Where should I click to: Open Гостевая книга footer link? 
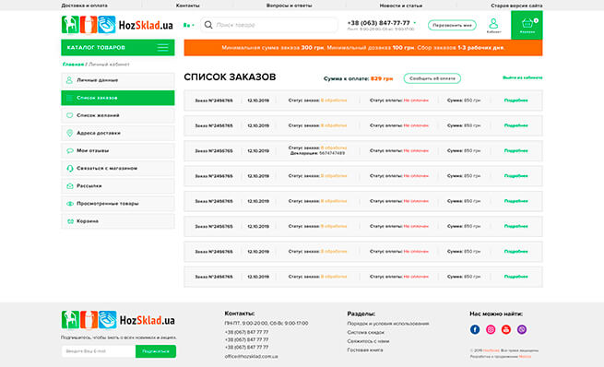(x=365, y=349)
